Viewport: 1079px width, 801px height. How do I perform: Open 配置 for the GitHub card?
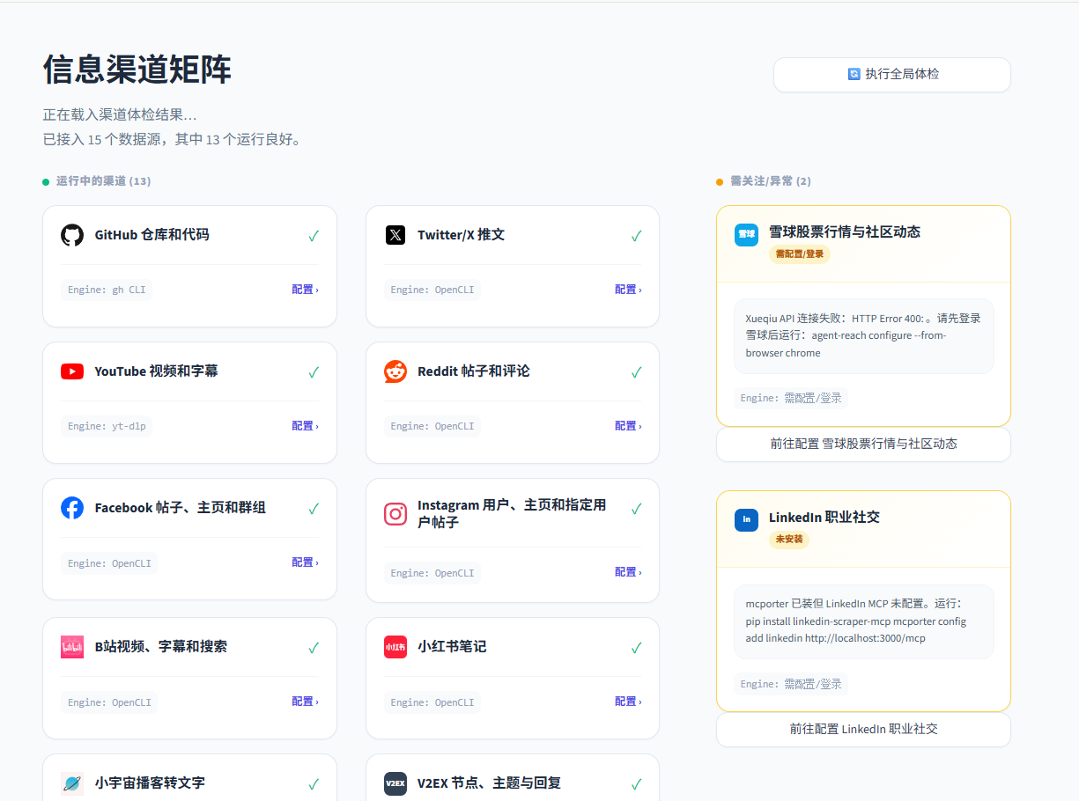click(305, 290)
